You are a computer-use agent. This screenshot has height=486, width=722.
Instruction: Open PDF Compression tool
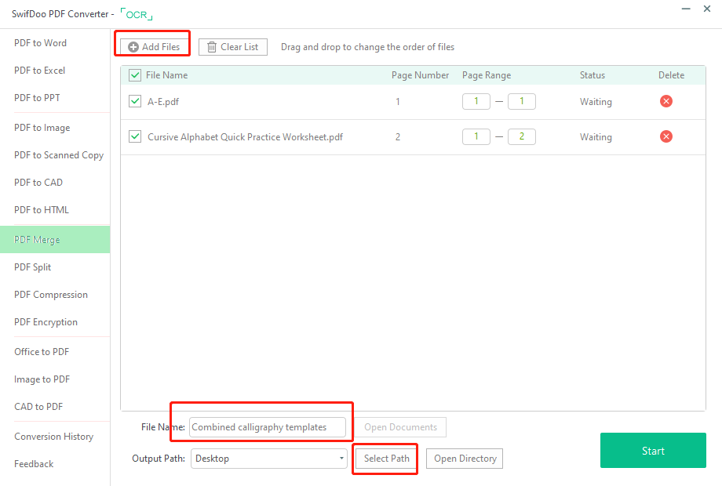click(51, 295)
